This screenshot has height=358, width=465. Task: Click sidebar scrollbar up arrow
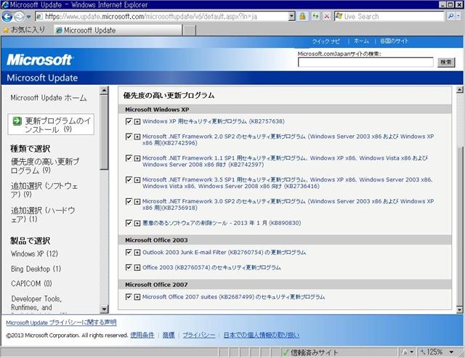[104, 90]
